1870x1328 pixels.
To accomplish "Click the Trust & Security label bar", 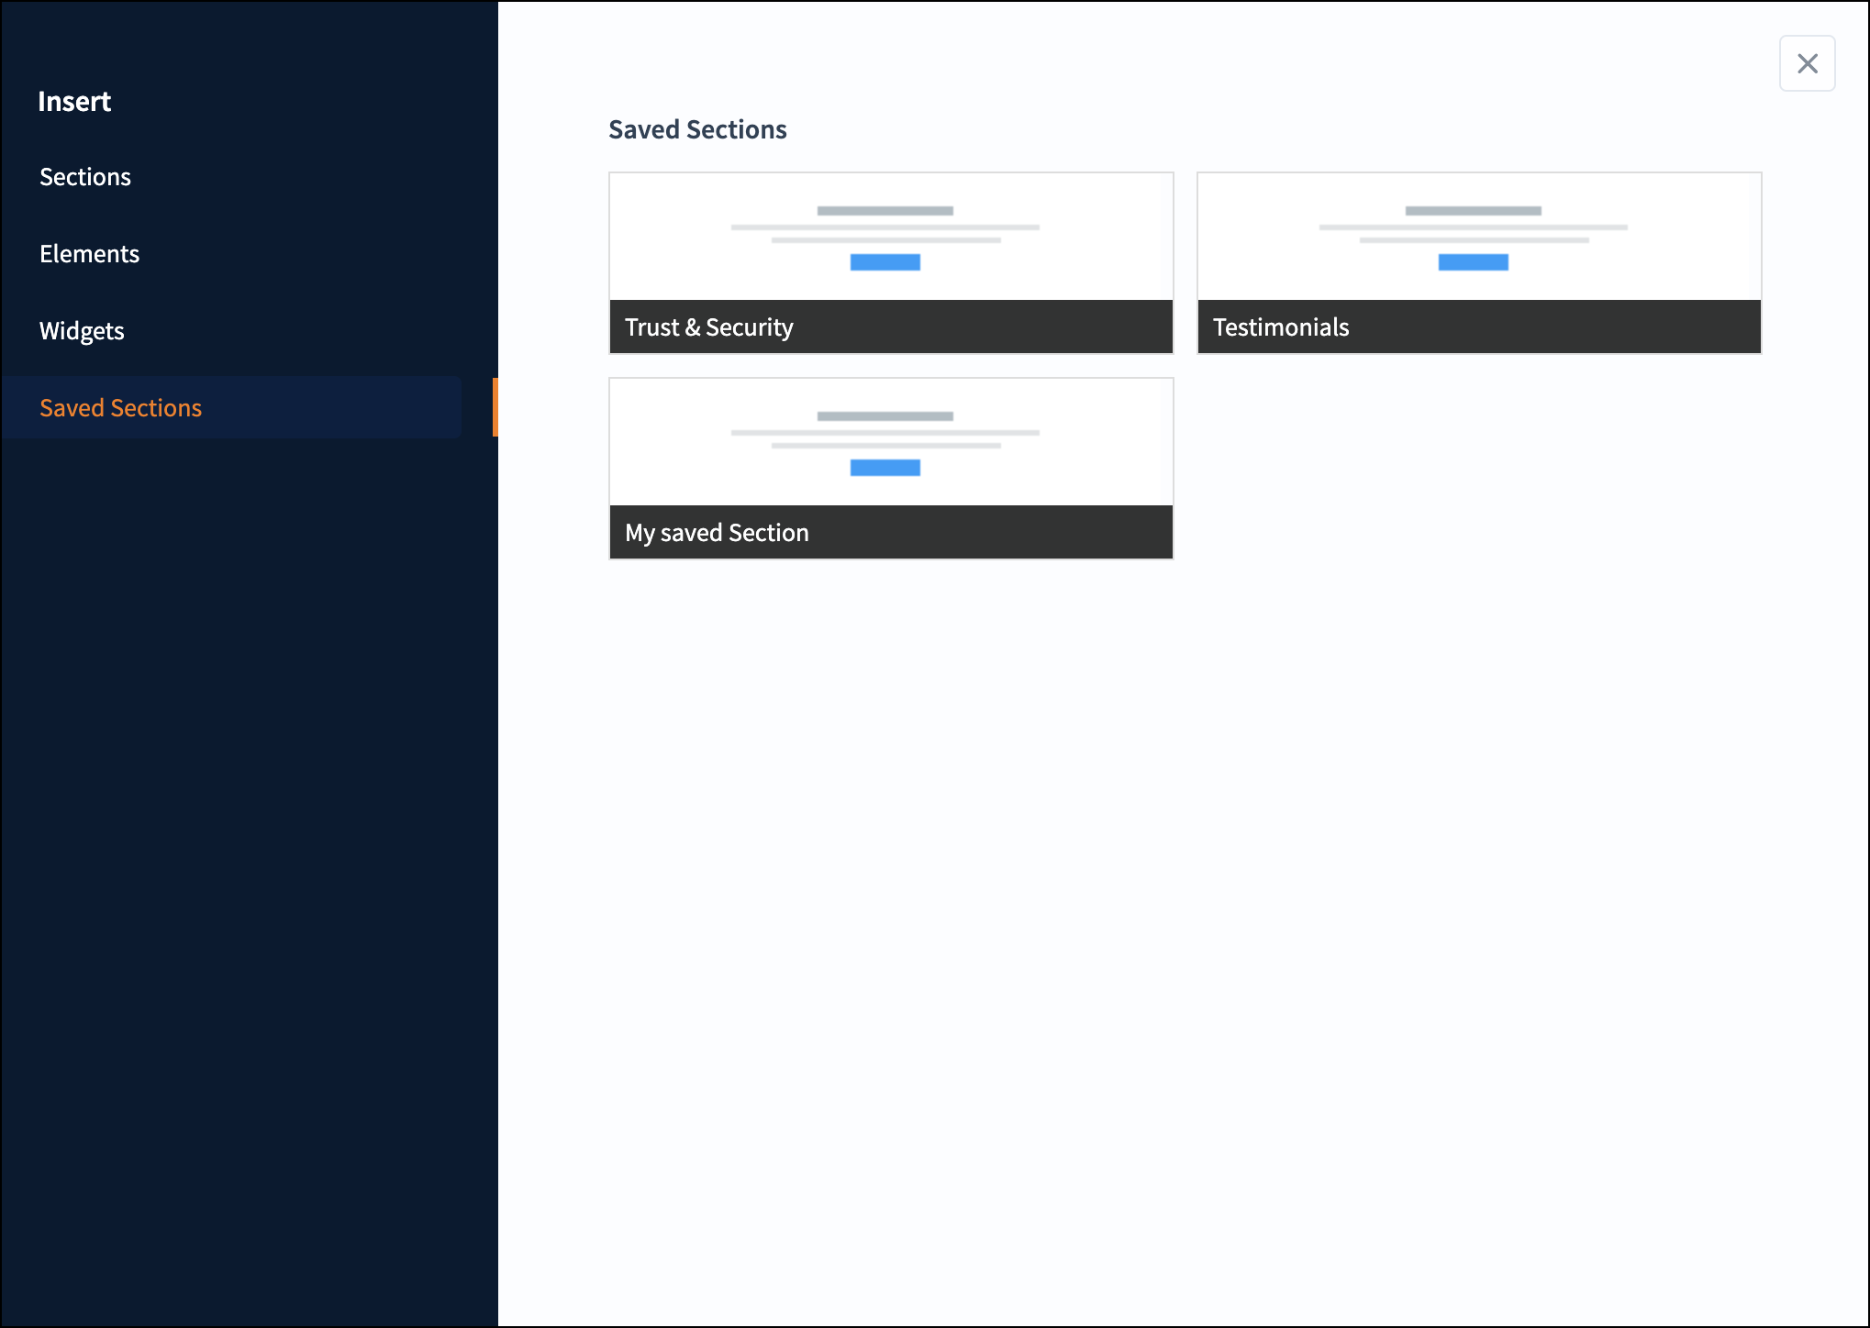I will point(891,327).
